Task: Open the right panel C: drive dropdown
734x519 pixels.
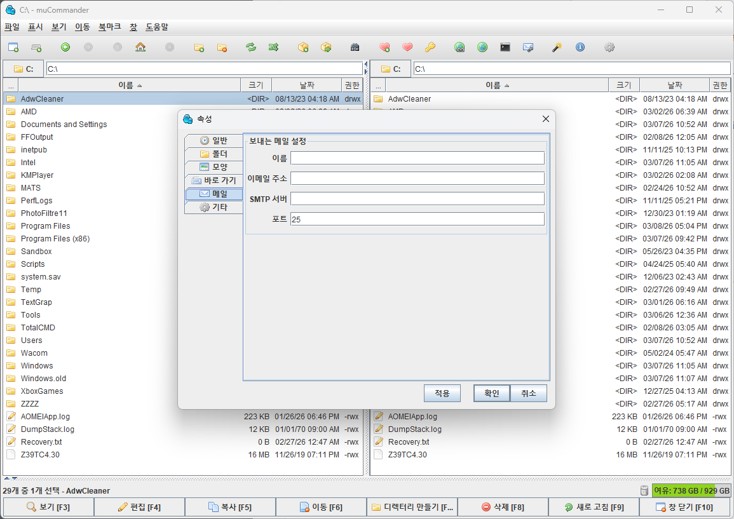Action: [x=391, y=69]
